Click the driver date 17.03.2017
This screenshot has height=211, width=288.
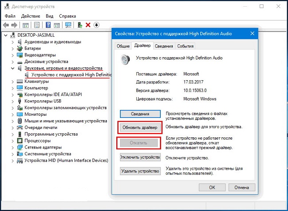click(194, 82)
